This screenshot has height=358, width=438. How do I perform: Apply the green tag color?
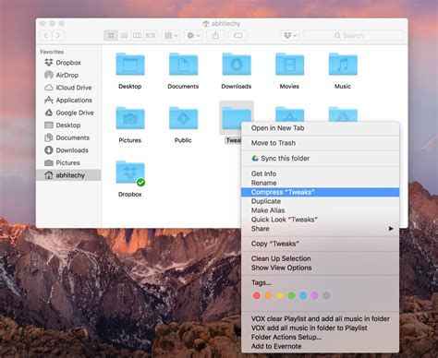point(291,296)
